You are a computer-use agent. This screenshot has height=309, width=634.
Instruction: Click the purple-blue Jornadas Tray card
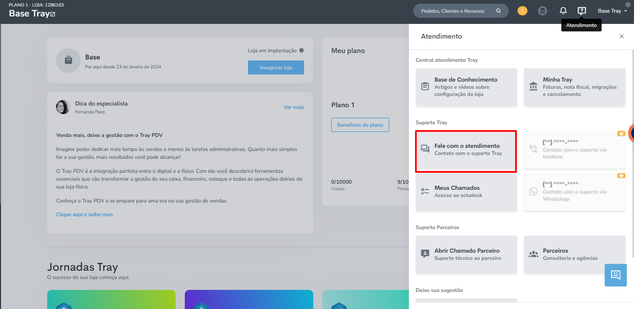point(249,299)
